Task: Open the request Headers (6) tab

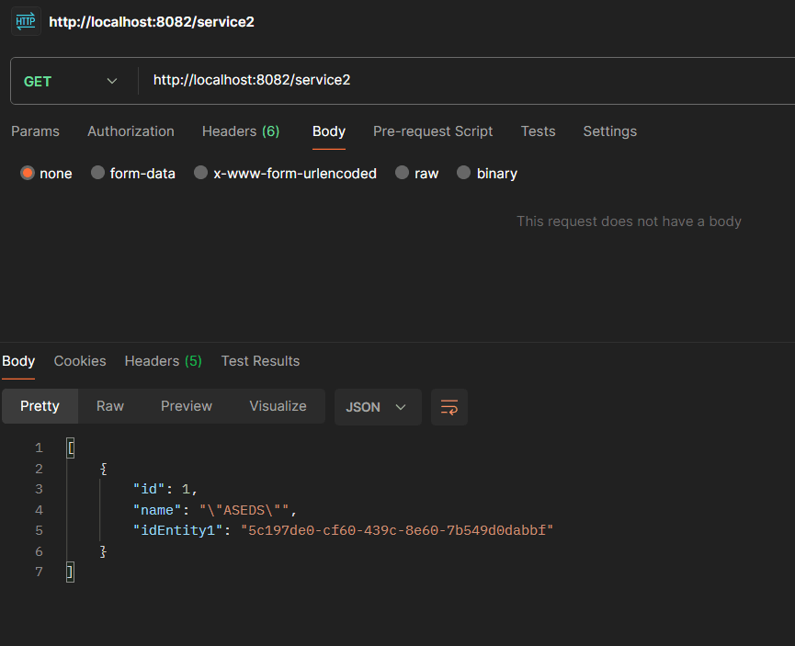Action: tap(241, 131)
